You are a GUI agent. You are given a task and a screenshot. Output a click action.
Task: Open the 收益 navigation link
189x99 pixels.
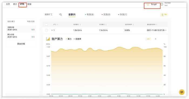[x=29, y=4]
